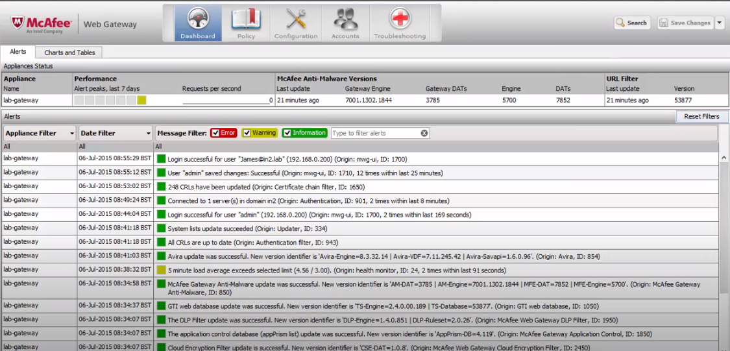730x351 pixels.
Task: Click the Save Changes button
Action: pos(685,23)
